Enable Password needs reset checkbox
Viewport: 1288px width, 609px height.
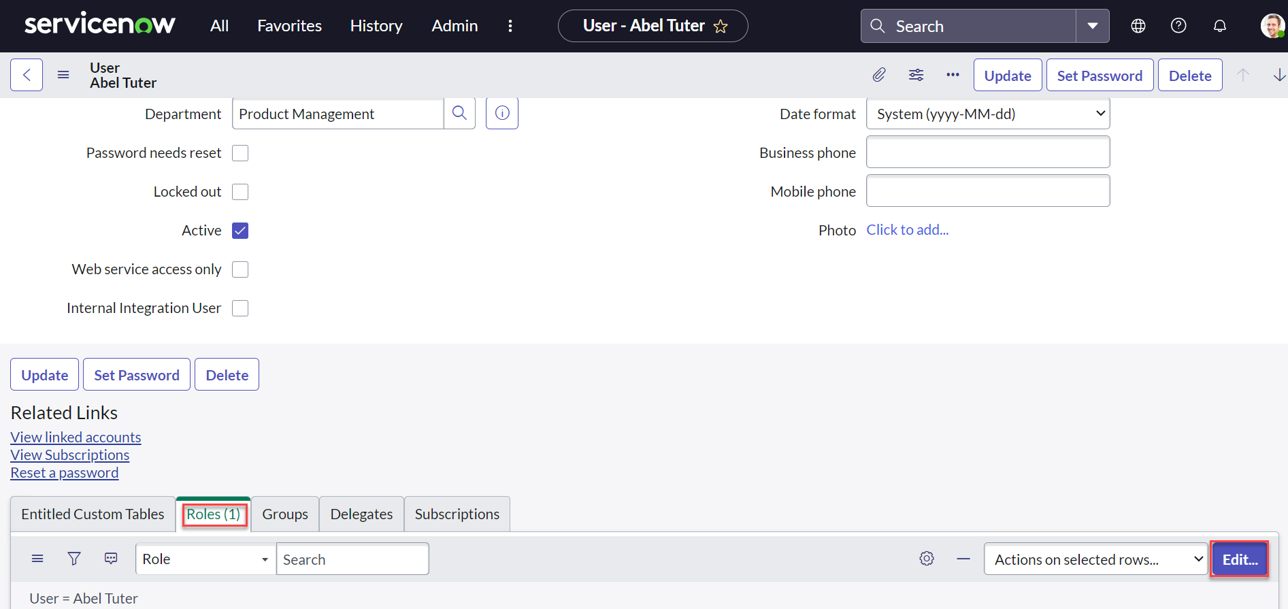pyautogui.click(x=240, y=153)
